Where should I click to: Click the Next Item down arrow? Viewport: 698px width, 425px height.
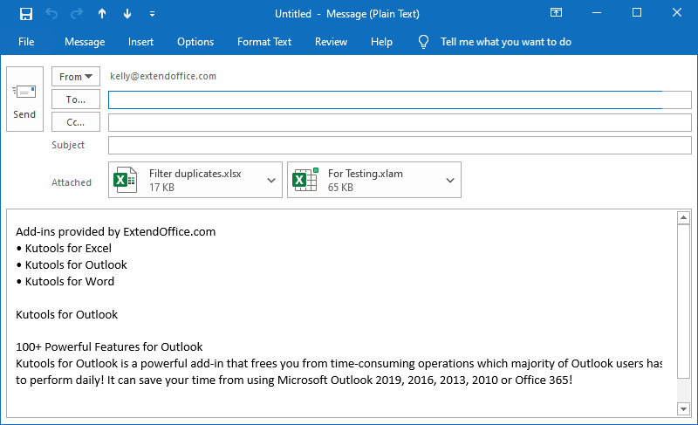(x=127, y=14)
